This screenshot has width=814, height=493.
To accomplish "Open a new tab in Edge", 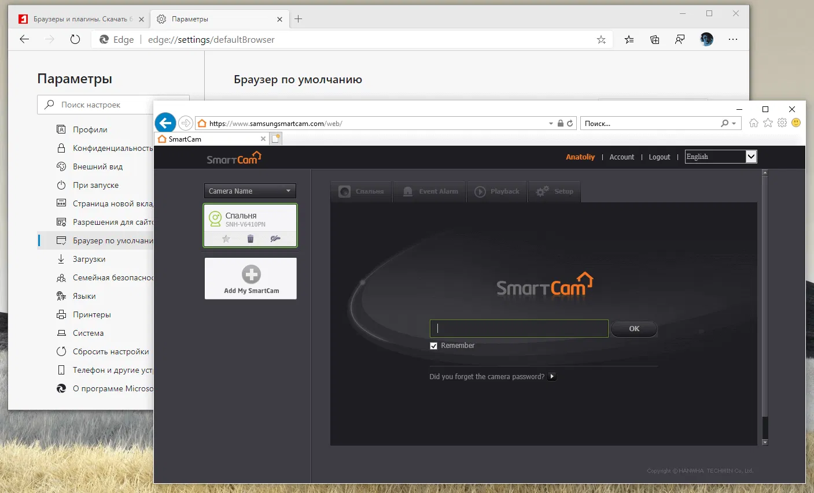I will 299,18.
